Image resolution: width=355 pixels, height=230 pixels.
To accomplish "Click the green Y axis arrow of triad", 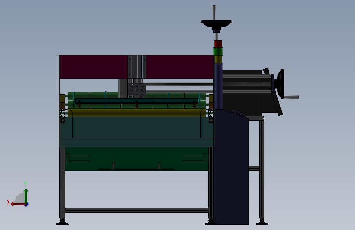I will (x=26, y=196).
